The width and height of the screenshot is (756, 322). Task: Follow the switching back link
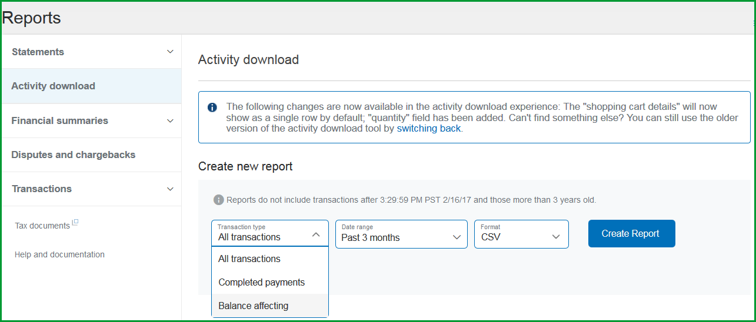[428, 128]
